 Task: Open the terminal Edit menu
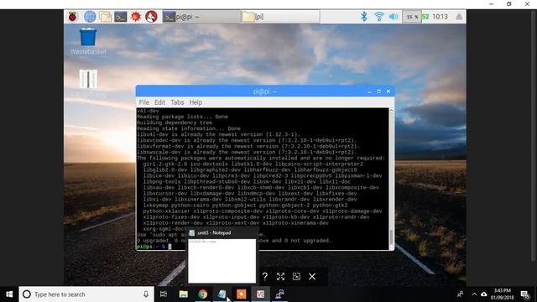pyautogui.click(x=159, y=102)
